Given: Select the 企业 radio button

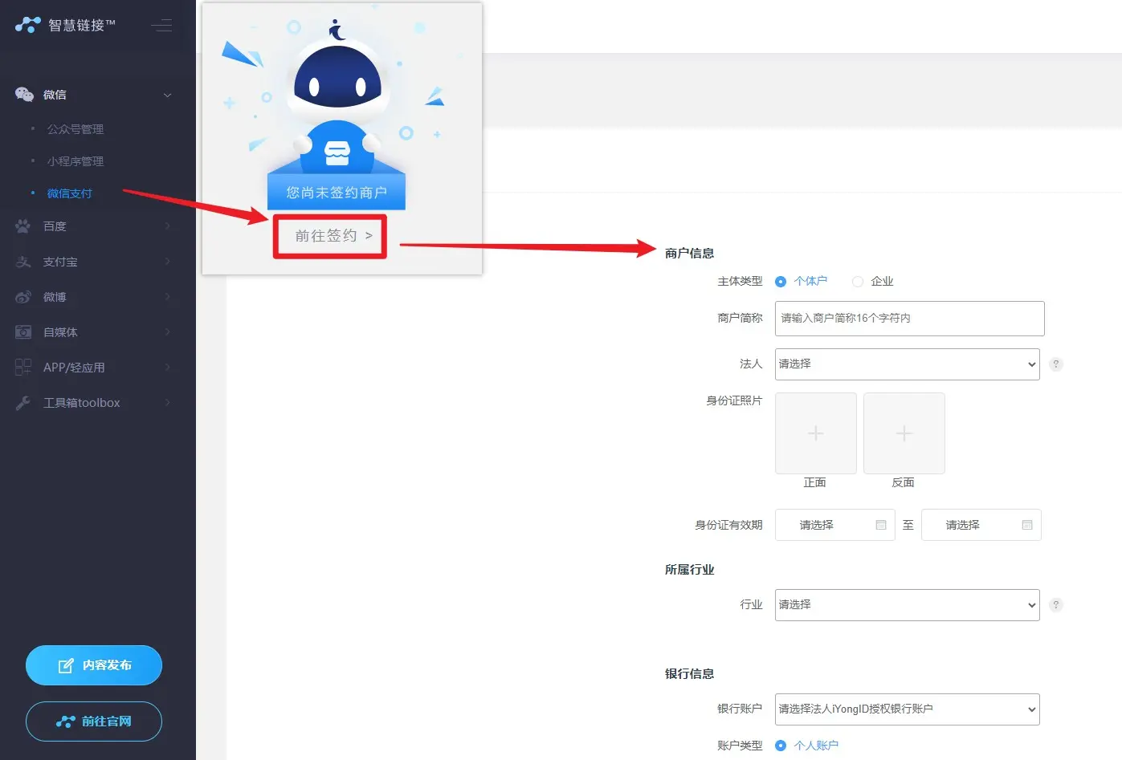Looking at the screenshot, I should click(x=858, y=282).
